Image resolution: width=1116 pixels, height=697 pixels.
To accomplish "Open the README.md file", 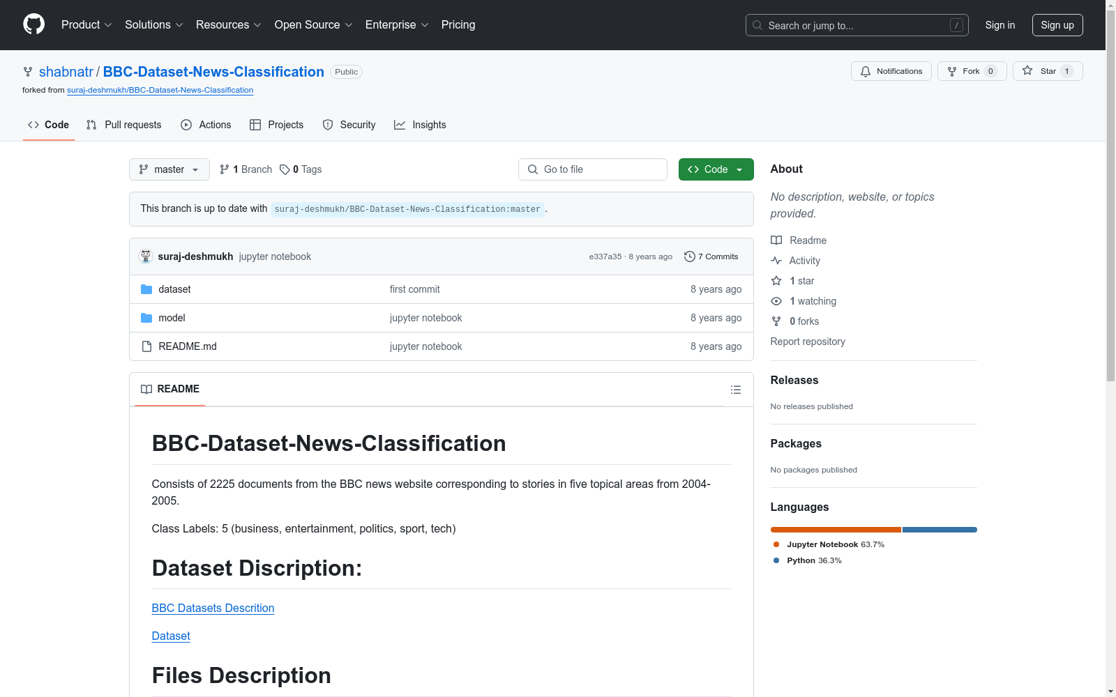I will point(188,346).
